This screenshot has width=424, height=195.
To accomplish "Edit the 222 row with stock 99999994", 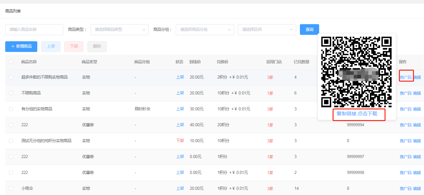I will (417, 125).
